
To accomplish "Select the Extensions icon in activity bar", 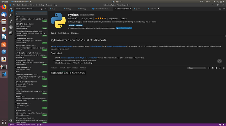I will pos(11,33).
